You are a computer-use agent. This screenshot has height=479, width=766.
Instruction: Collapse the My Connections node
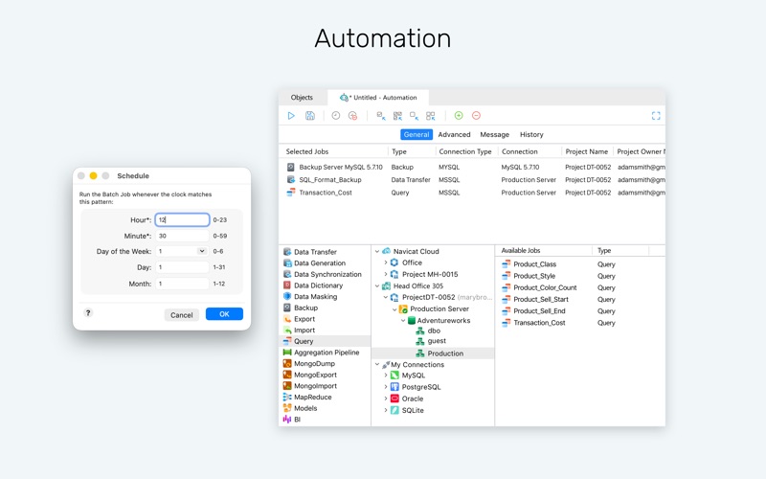tap(377, 365)
